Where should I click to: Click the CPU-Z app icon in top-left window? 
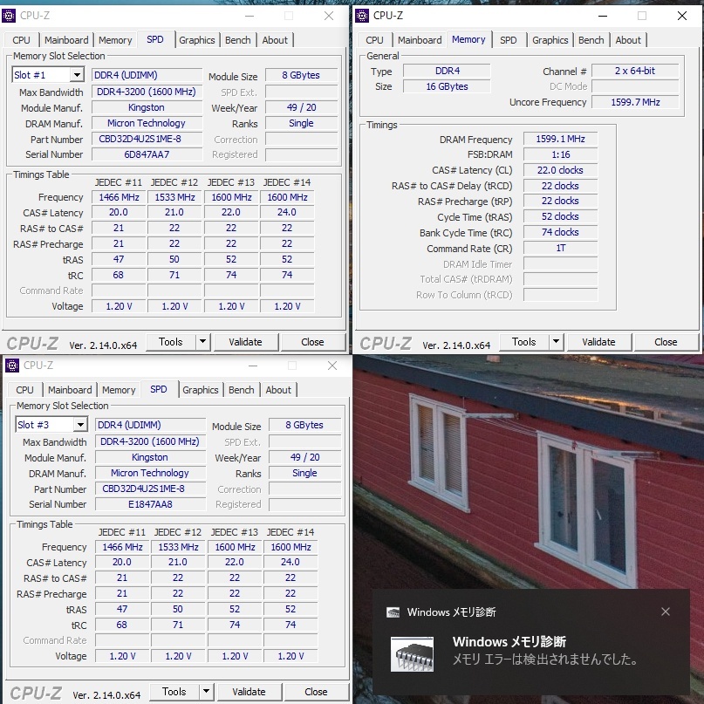point(9,16)
